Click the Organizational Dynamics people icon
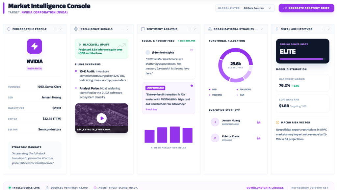 tap(210, 29)
